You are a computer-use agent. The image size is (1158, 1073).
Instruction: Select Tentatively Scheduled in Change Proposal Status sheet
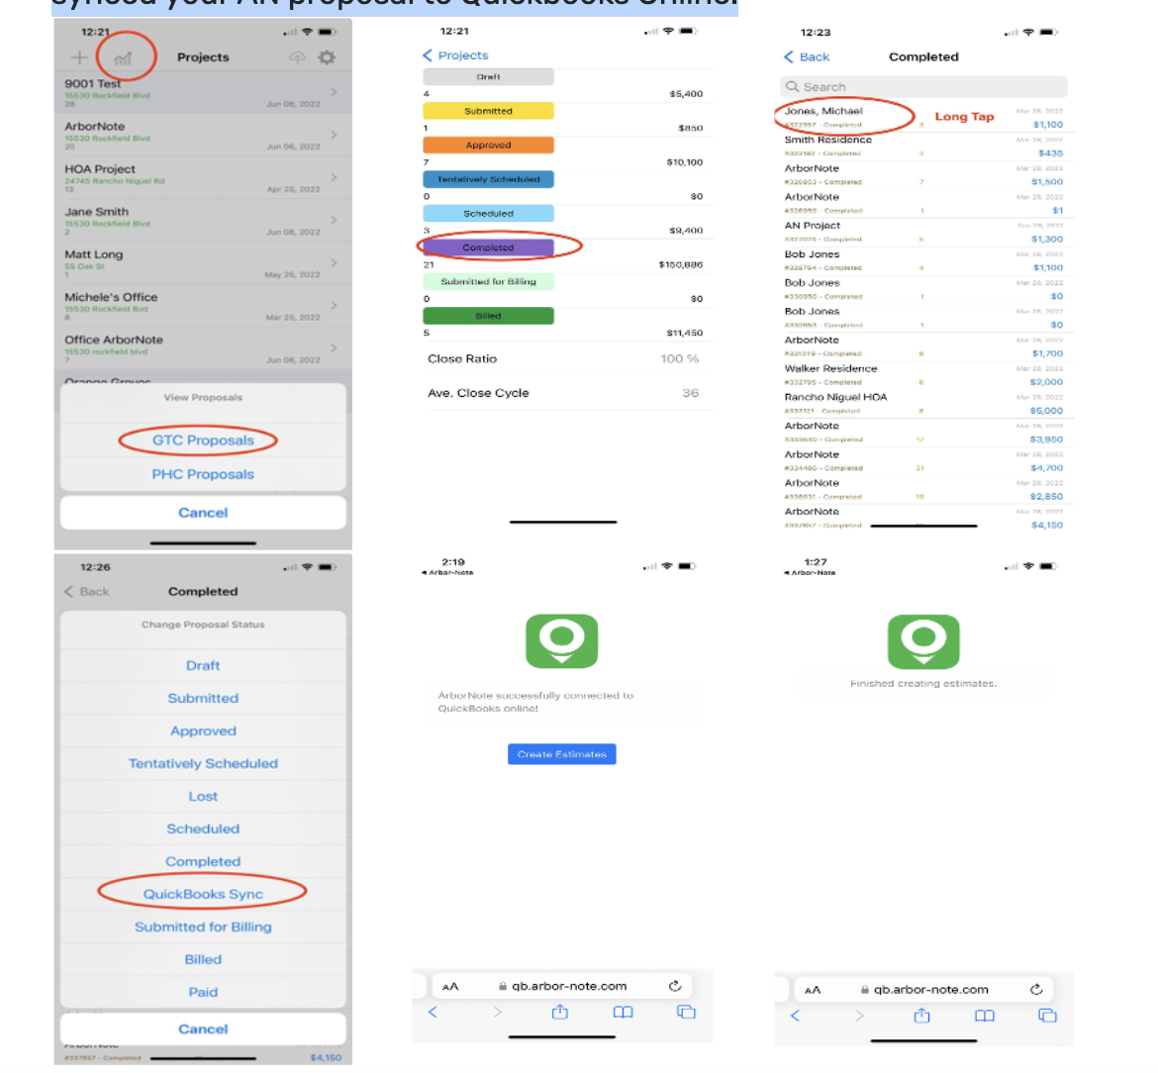[203, 763]
